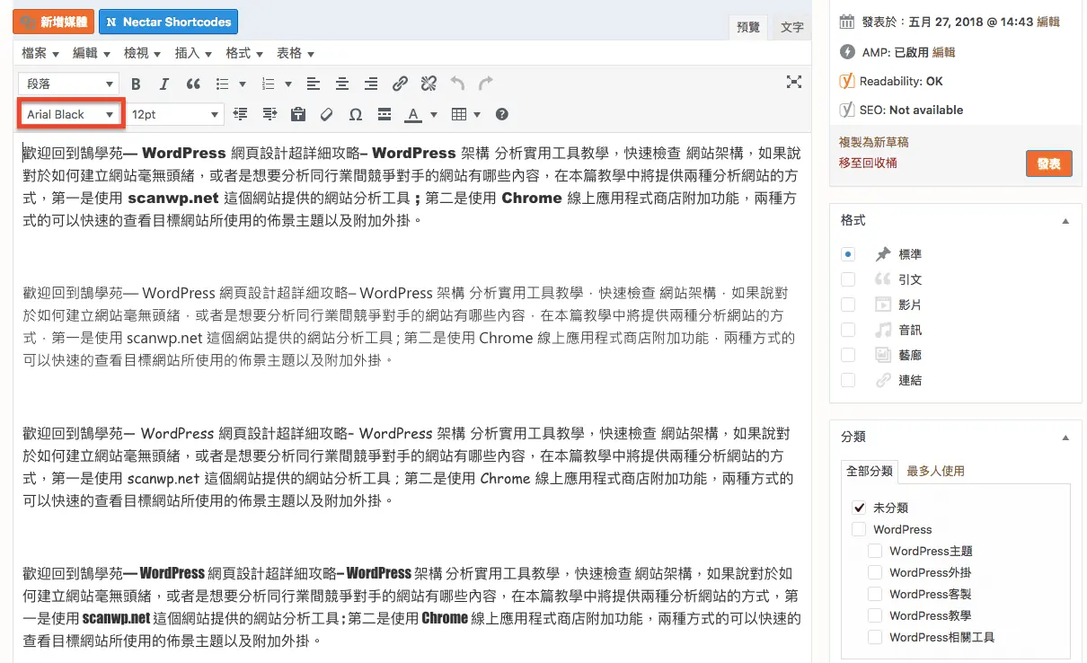Undo the last edit
The width and height of the screenshot is (1087, 663).
coord(457,84)
